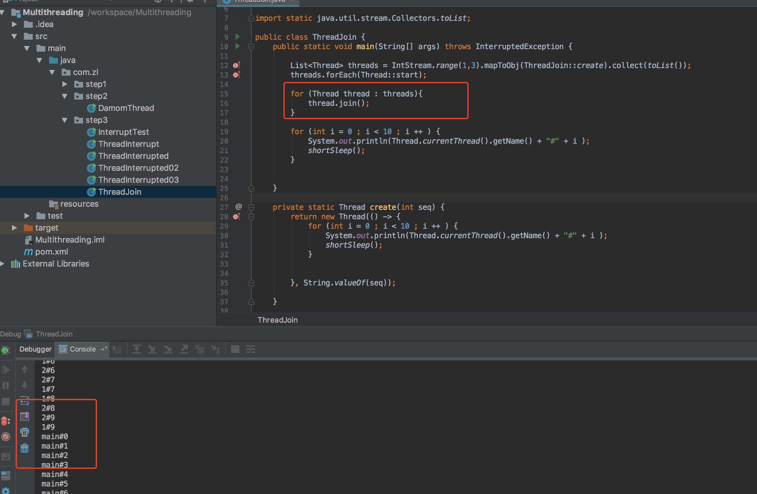
Task: Expand the target folder
Action: click(14, 228)
